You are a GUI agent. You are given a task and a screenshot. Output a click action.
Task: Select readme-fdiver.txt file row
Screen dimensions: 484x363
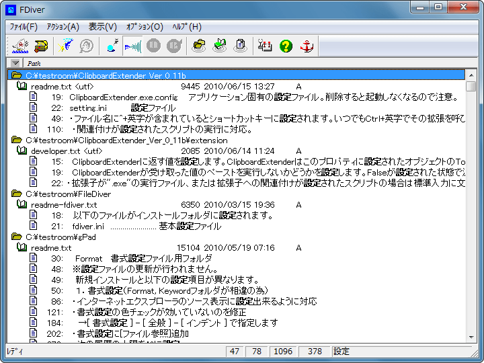[236, 204]
